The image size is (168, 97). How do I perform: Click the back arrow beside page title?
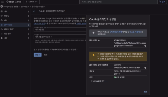(x=34, y=11)
